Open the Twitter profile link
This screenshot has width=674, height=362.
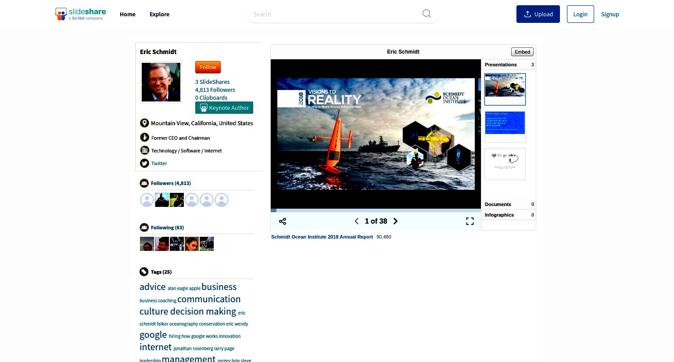(x=159, y=163)
